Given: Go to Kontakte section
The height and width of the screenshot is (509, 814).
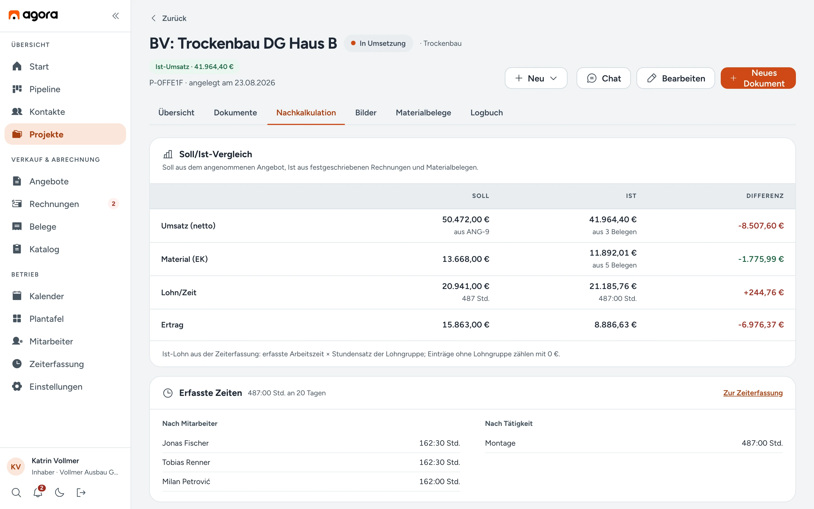Looking at the screenshot, I should (x=65, y=111).
